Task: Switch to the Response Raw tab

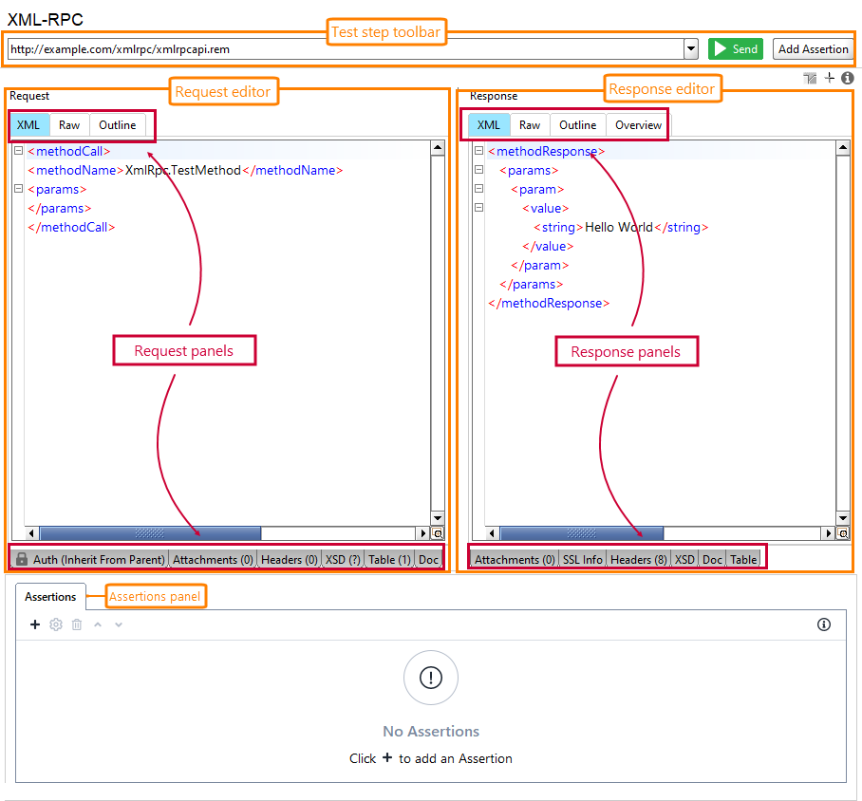Action: point(530,124)
